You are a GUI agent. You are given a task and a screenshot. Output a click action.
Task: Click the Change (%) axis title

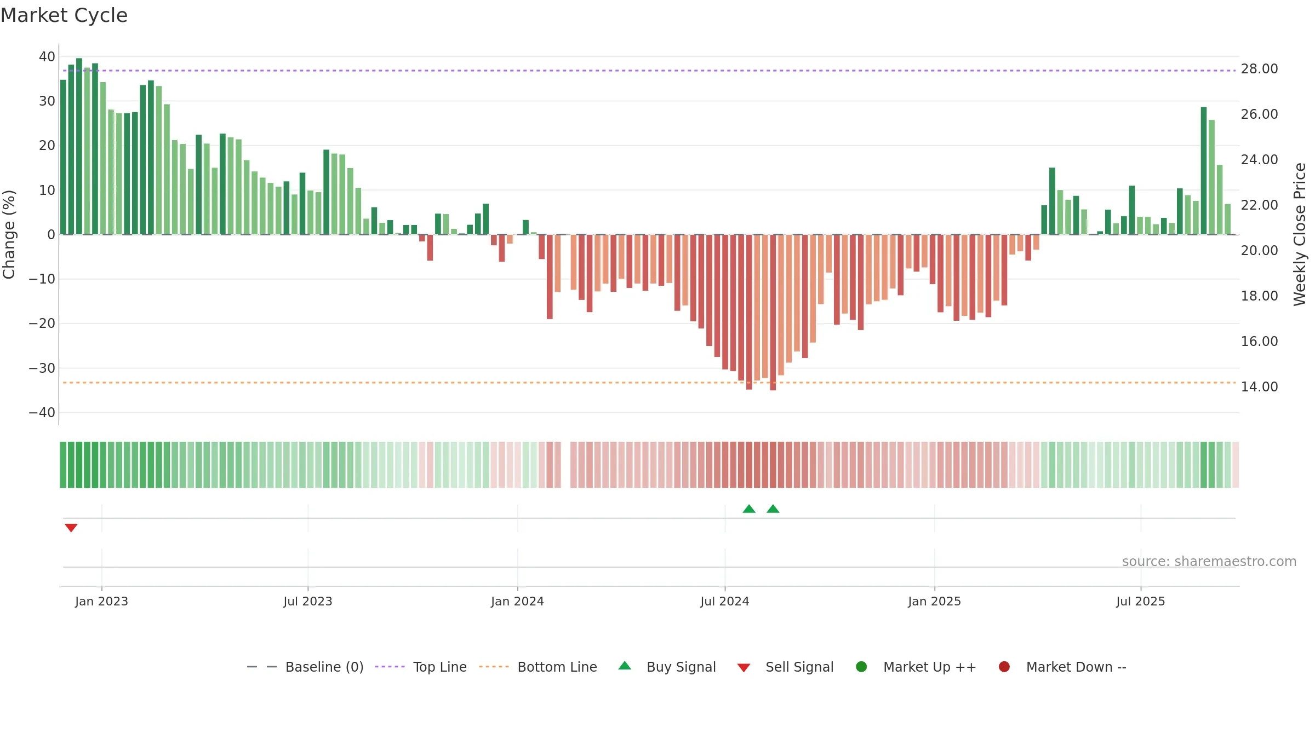(x=9, y=234)
